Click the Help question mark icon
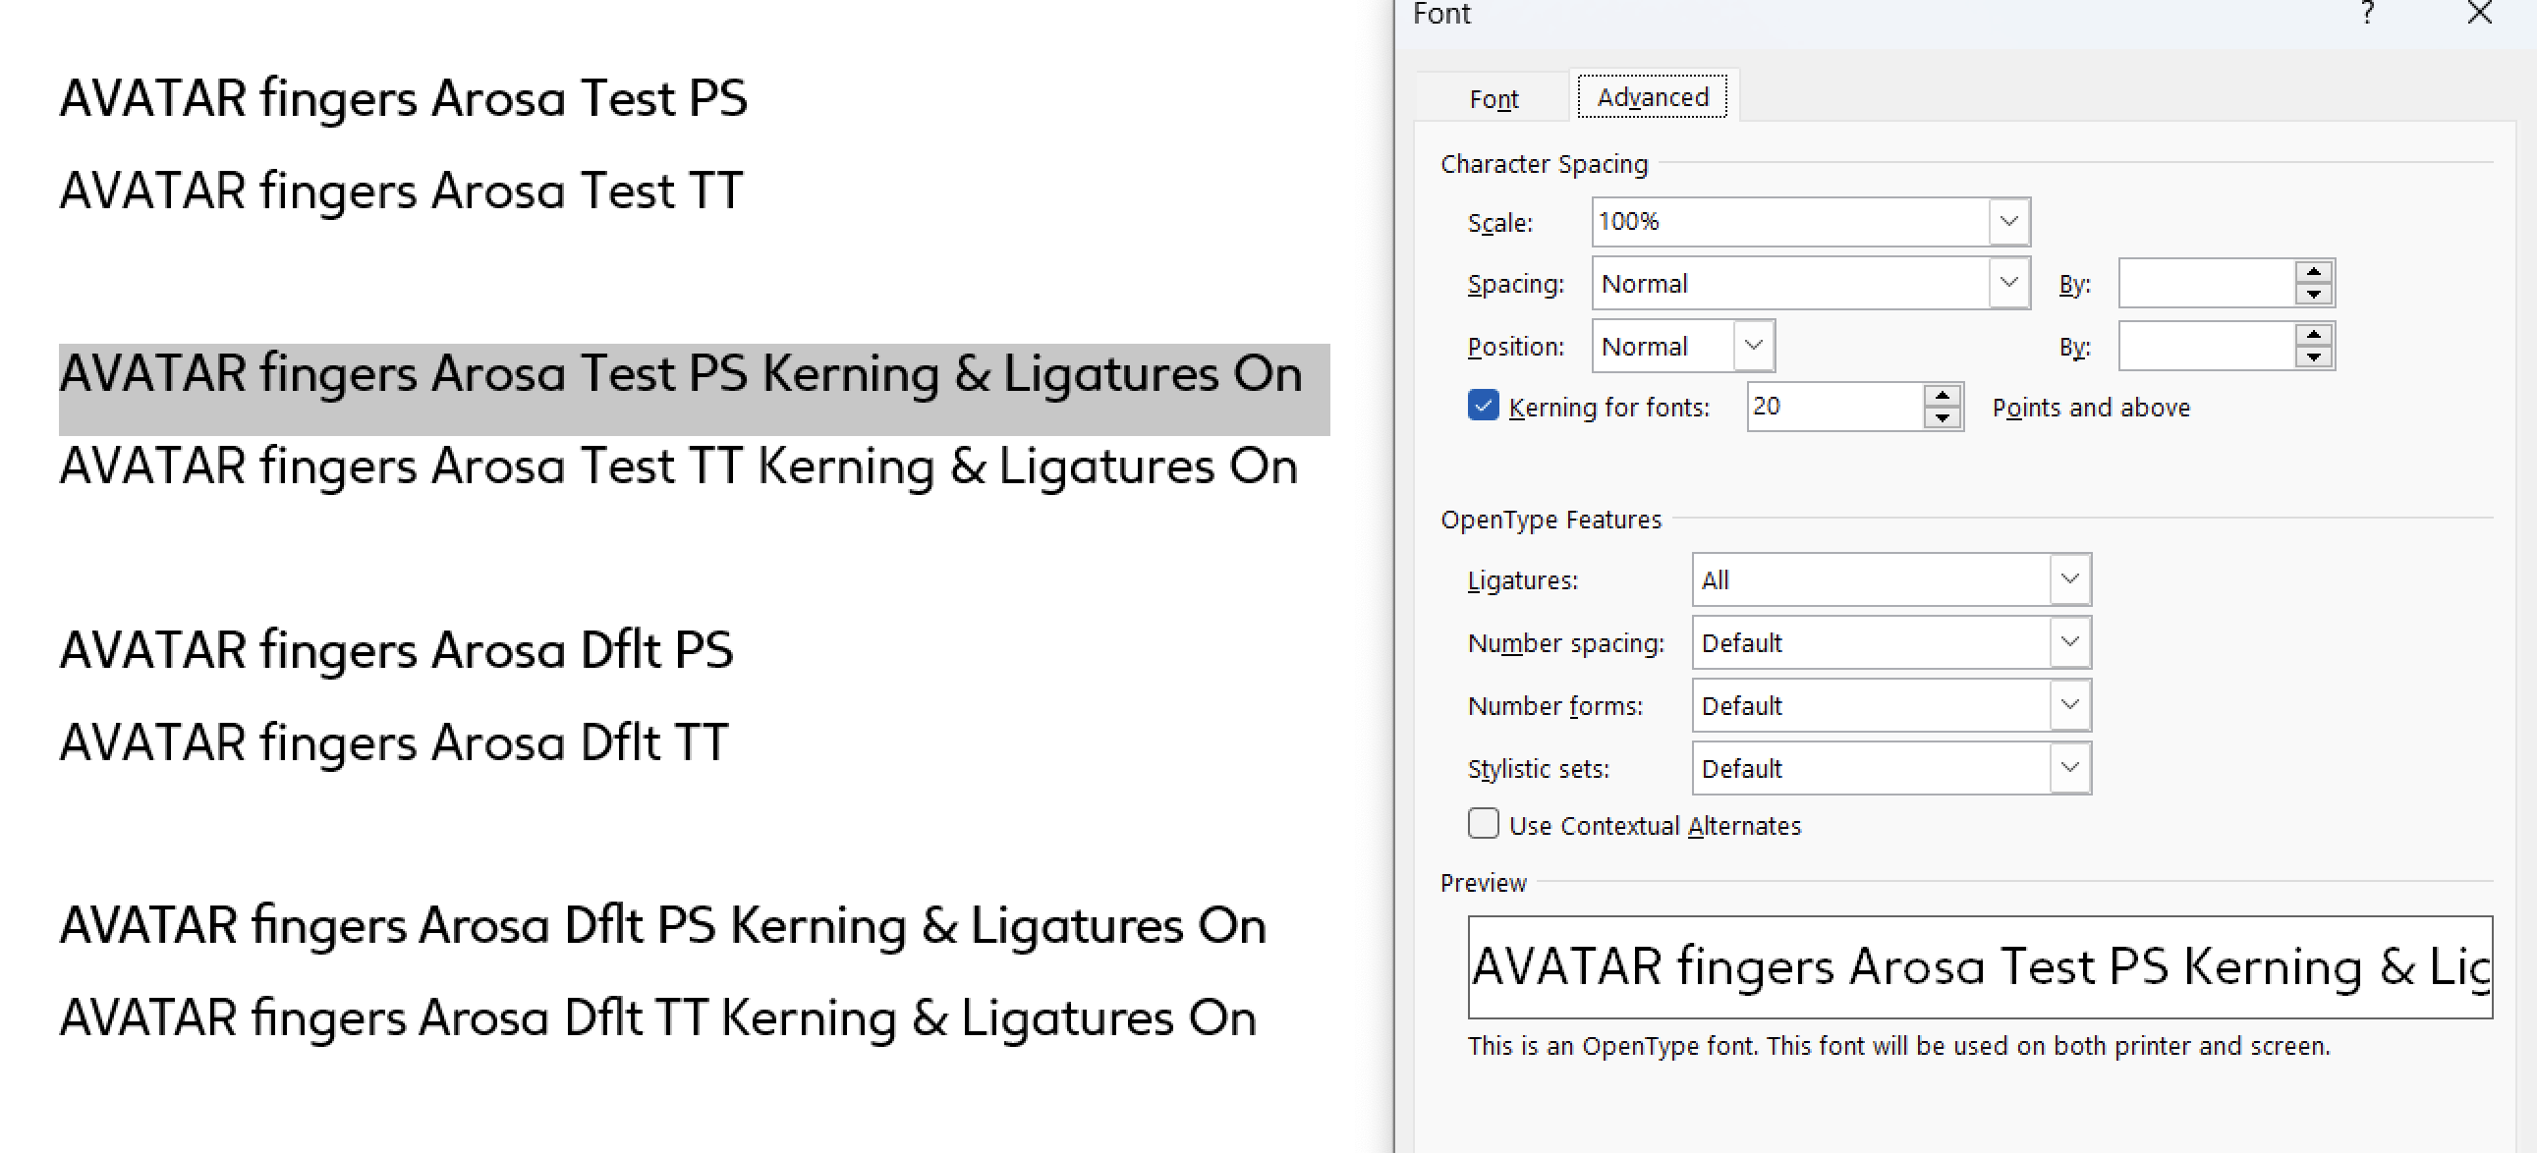Viewport: 2537px width, 1153px height. (x=2367, y=13)
